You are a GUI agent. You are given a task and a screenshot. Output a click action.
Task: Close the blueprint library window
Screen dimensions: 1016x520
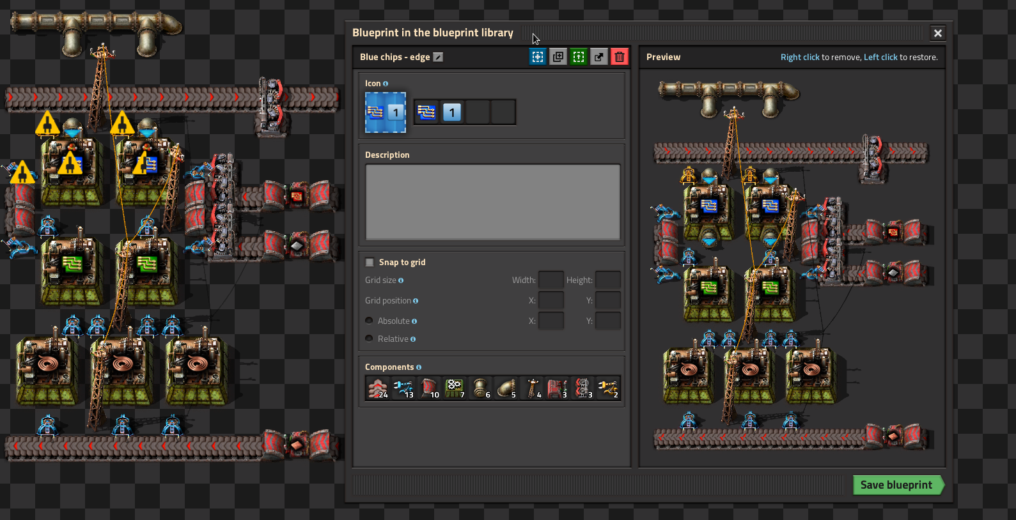(x=938, y=33)
